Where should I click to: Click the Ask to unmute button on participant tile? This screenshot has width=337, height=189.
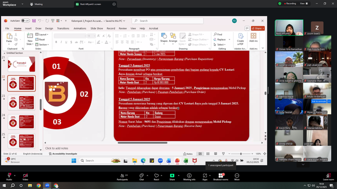(x=319, y=101)
